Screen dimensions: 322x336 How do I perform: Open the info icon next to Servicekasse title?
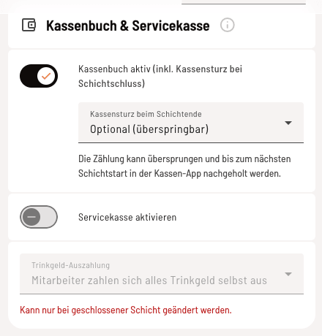click(227, 25)
